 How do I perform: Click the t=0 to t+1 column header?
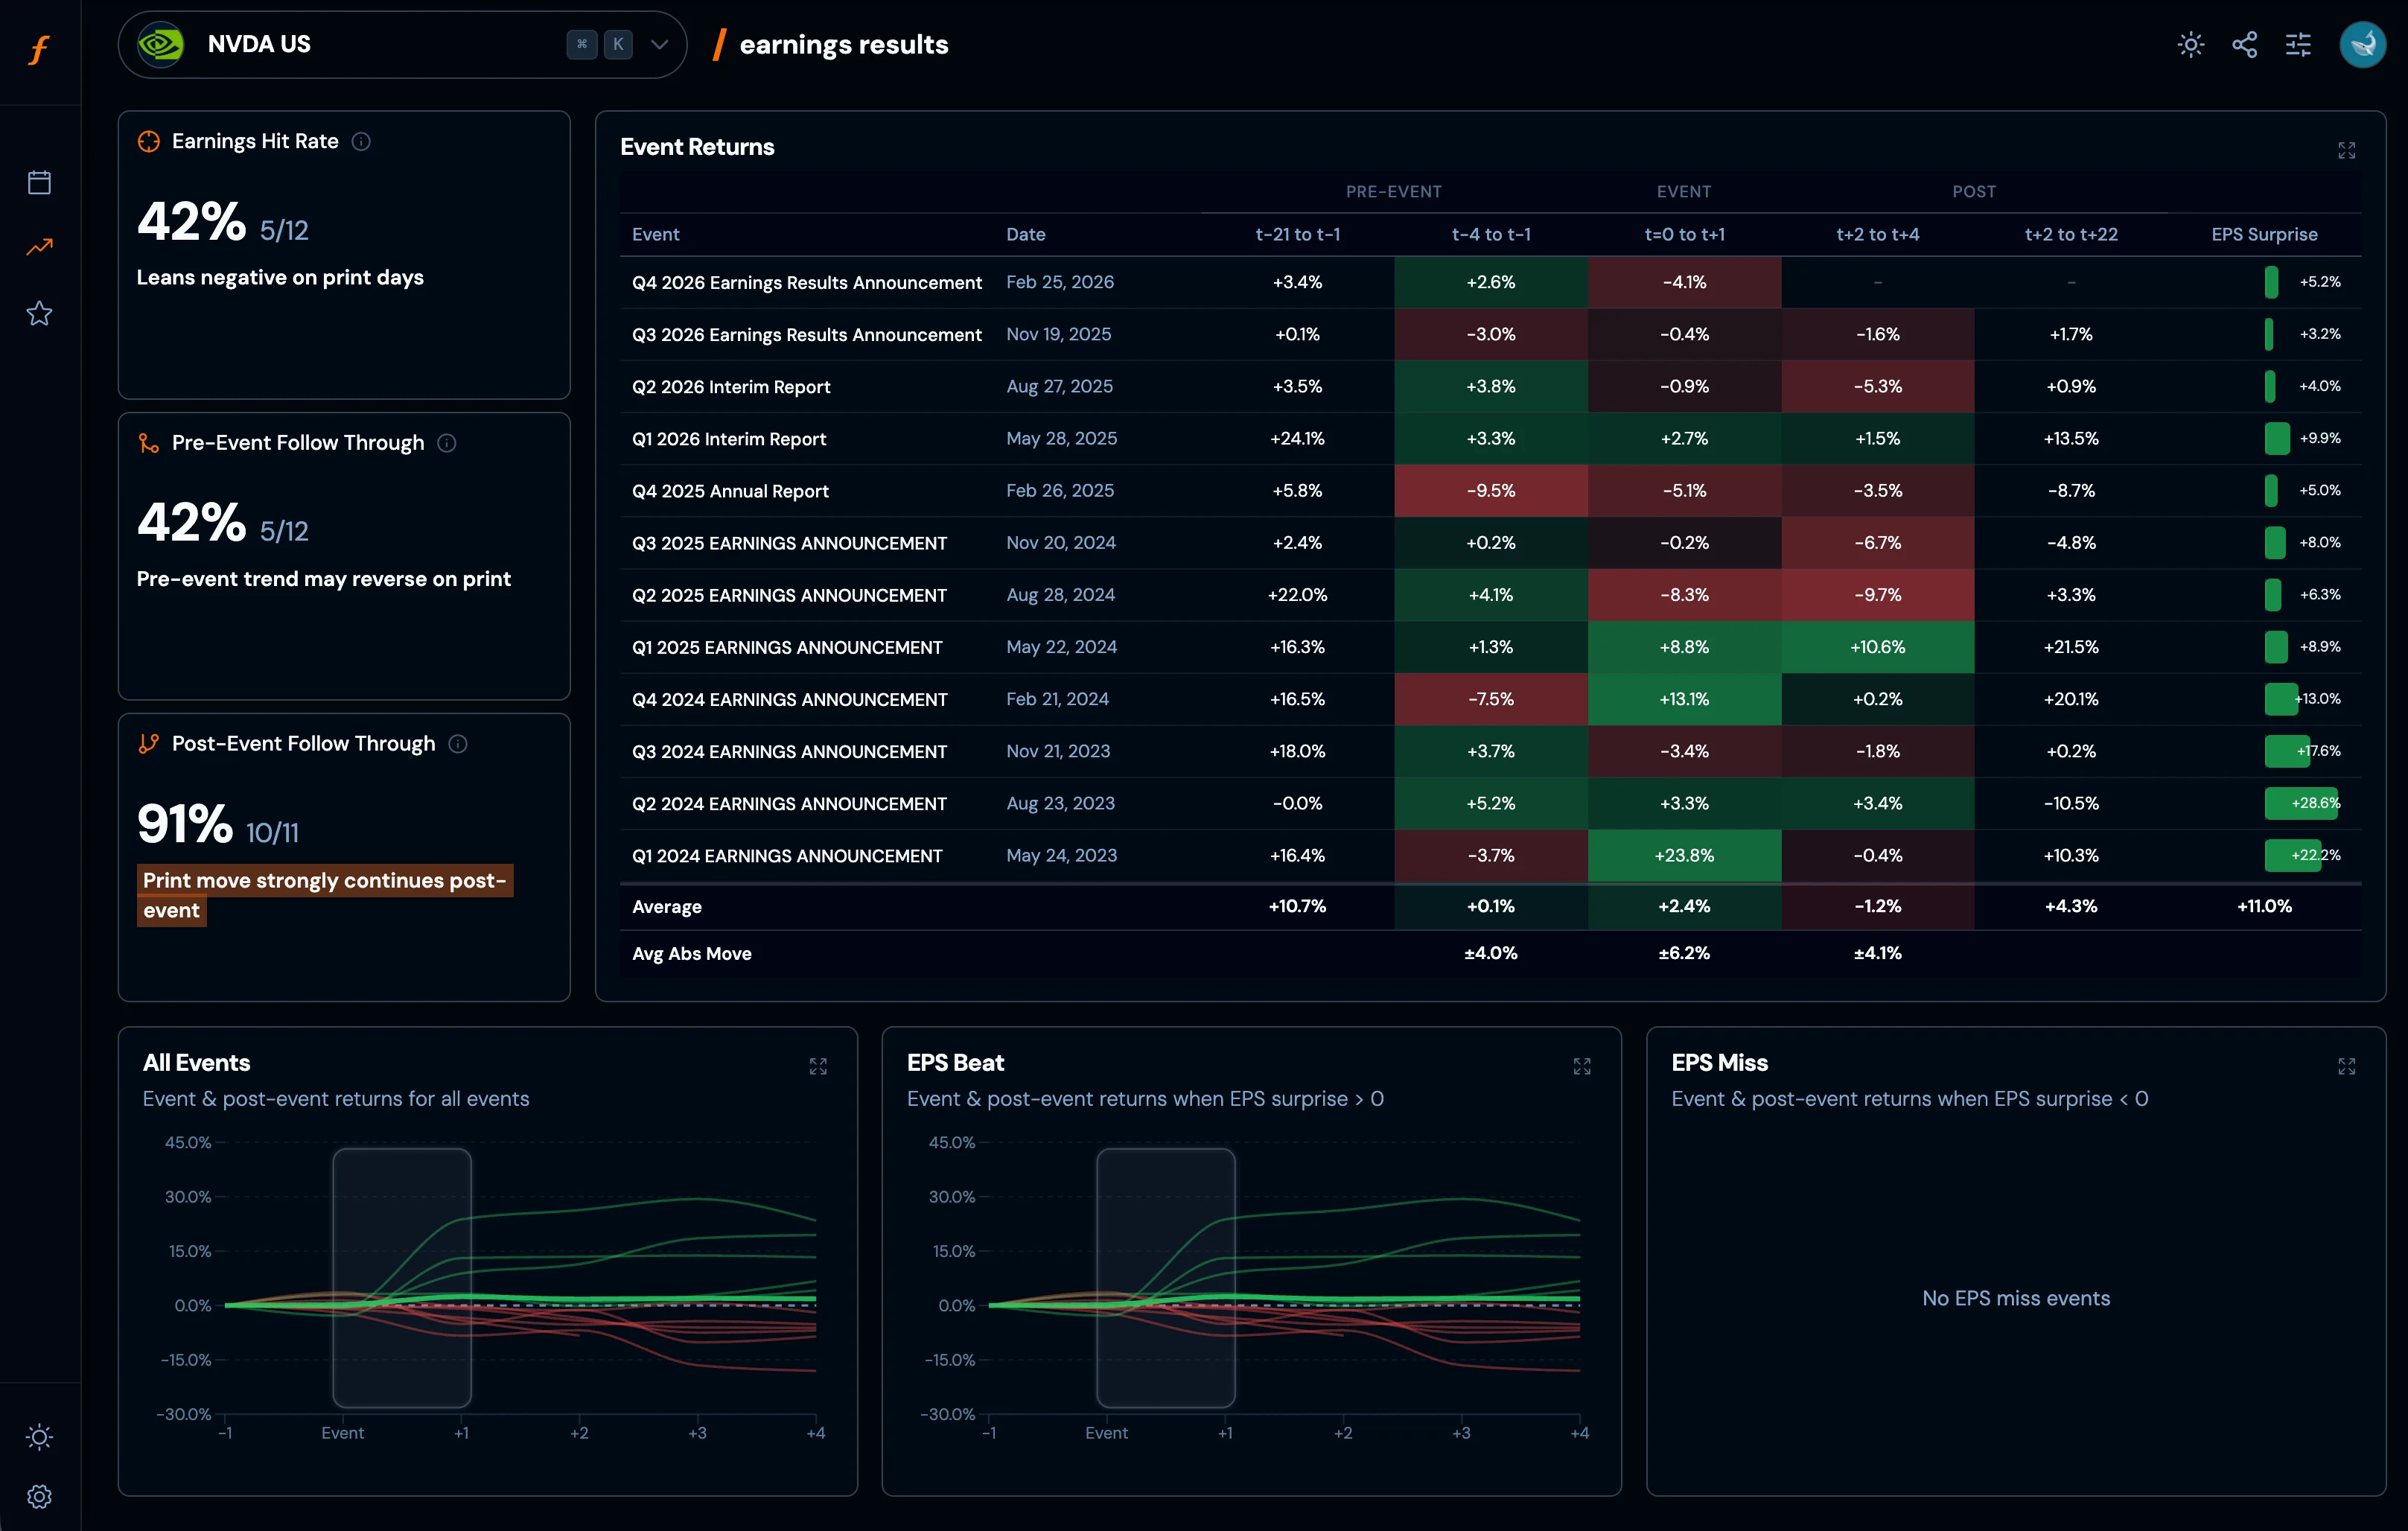[x=1684, y=234]
